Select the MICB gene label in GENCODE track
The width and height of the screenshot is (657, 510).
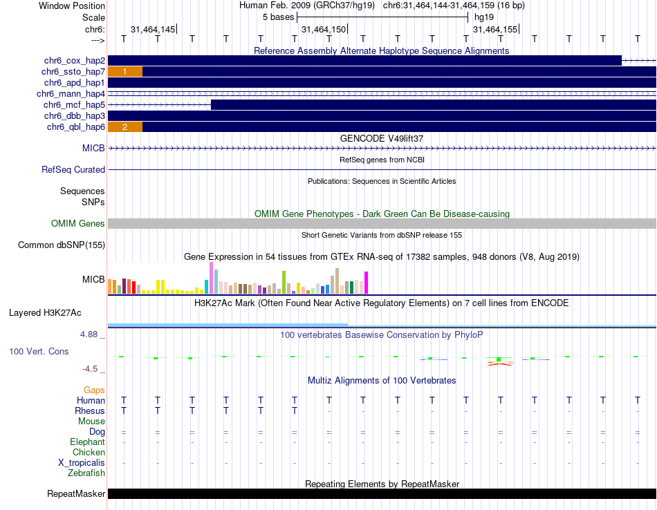coord(93,148)
